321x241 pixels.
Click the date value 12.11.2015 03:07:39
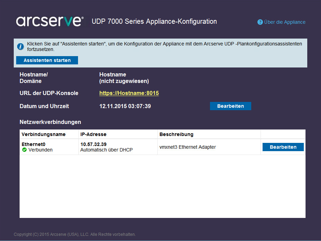pyautogui.click(x=125, y=106)
